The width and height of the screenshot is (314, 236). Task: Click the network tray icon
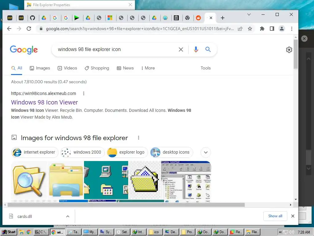pyautogui.click(x=285, y=232)
